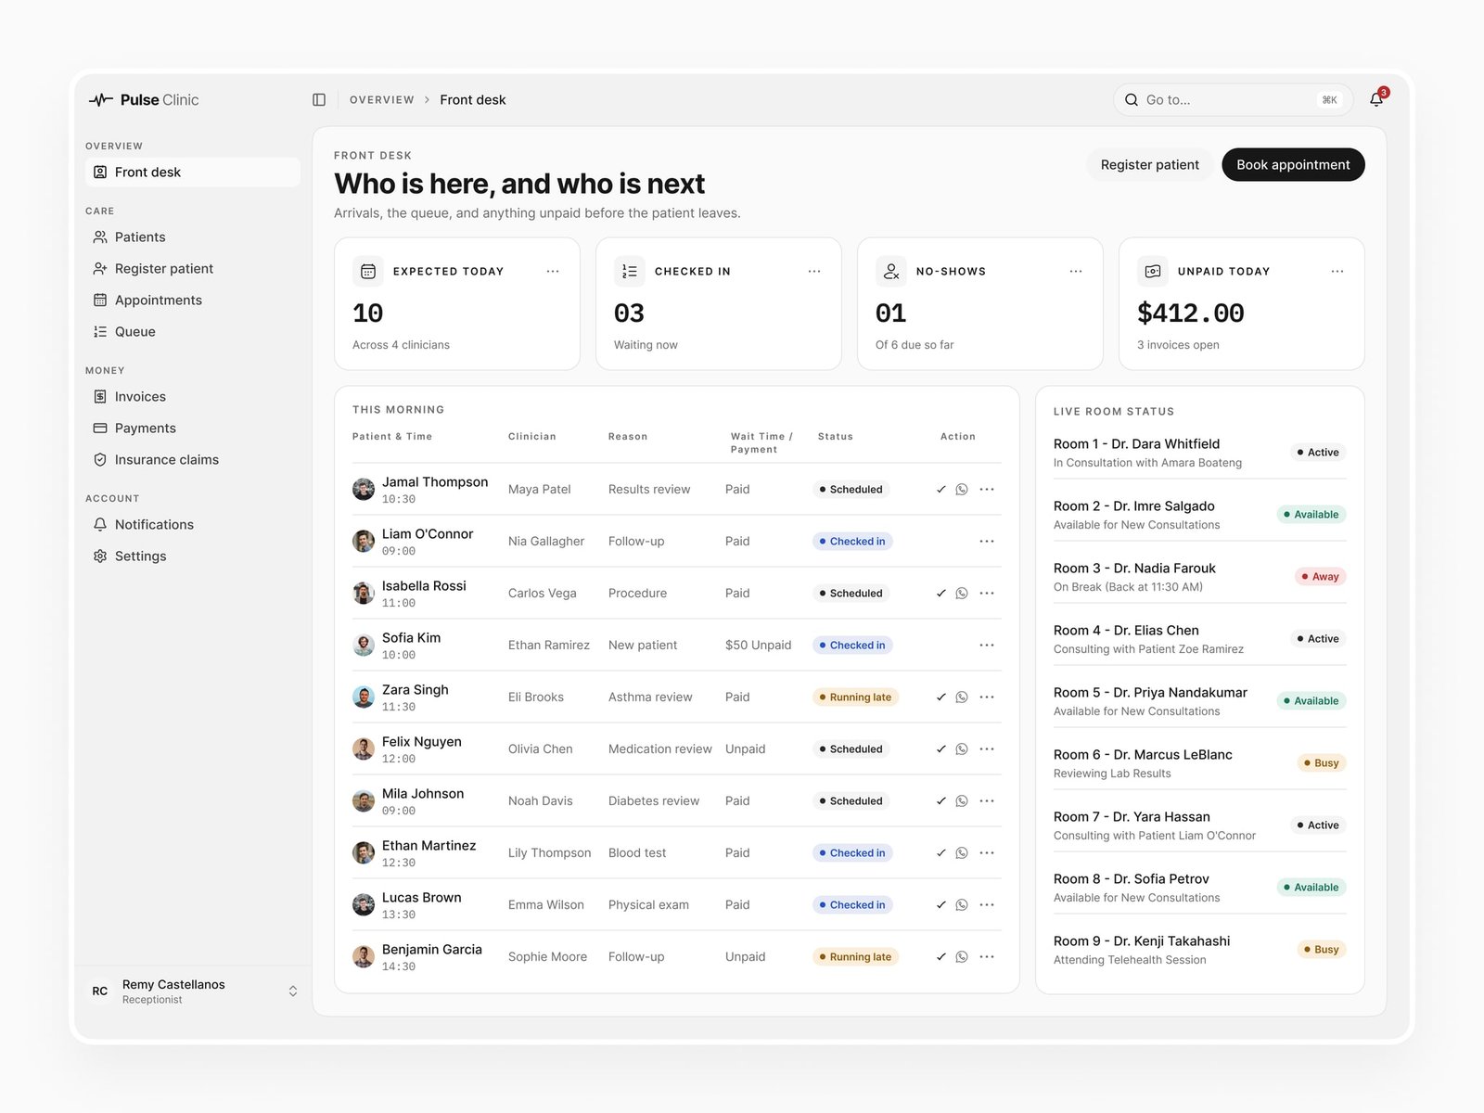Click checkmark icon in Isabella Rossi row
The image size is (1484, 1113).
pyautogui.click(x=940, y=593)
